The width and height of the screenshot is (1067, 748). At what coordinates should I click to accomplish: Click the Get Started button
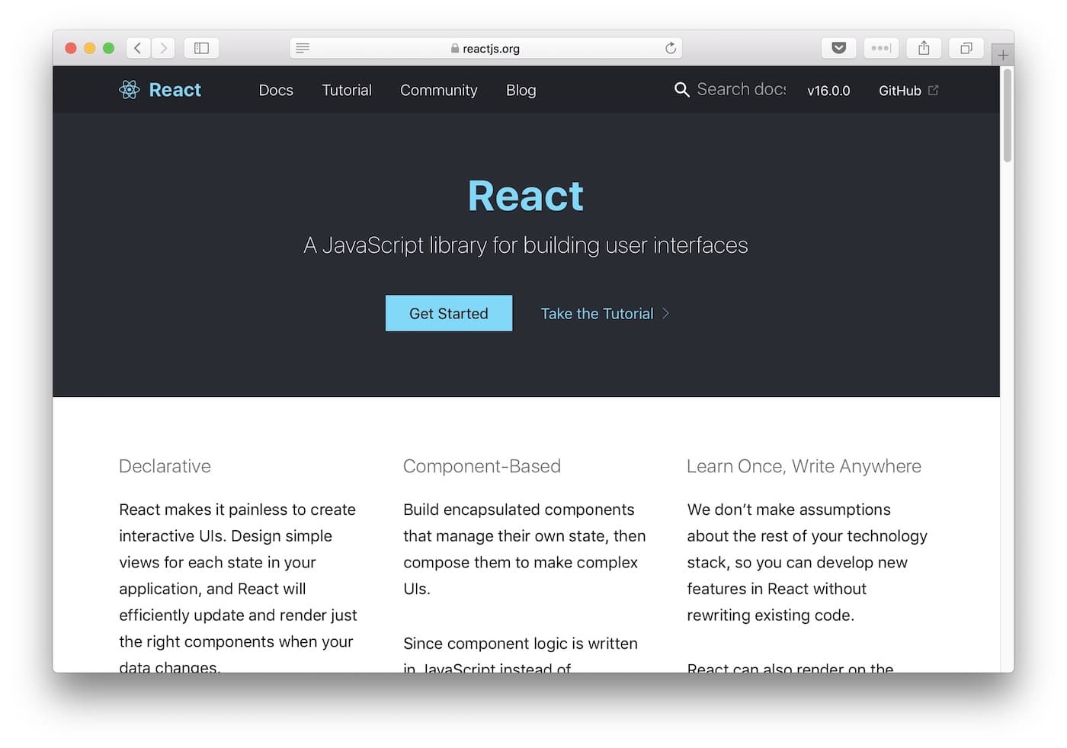[448, 313]
